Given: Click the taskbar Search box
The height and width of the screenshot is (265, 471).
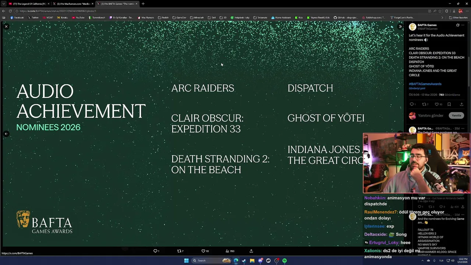Looking at the screenshot, I should [x=211, y=261].
